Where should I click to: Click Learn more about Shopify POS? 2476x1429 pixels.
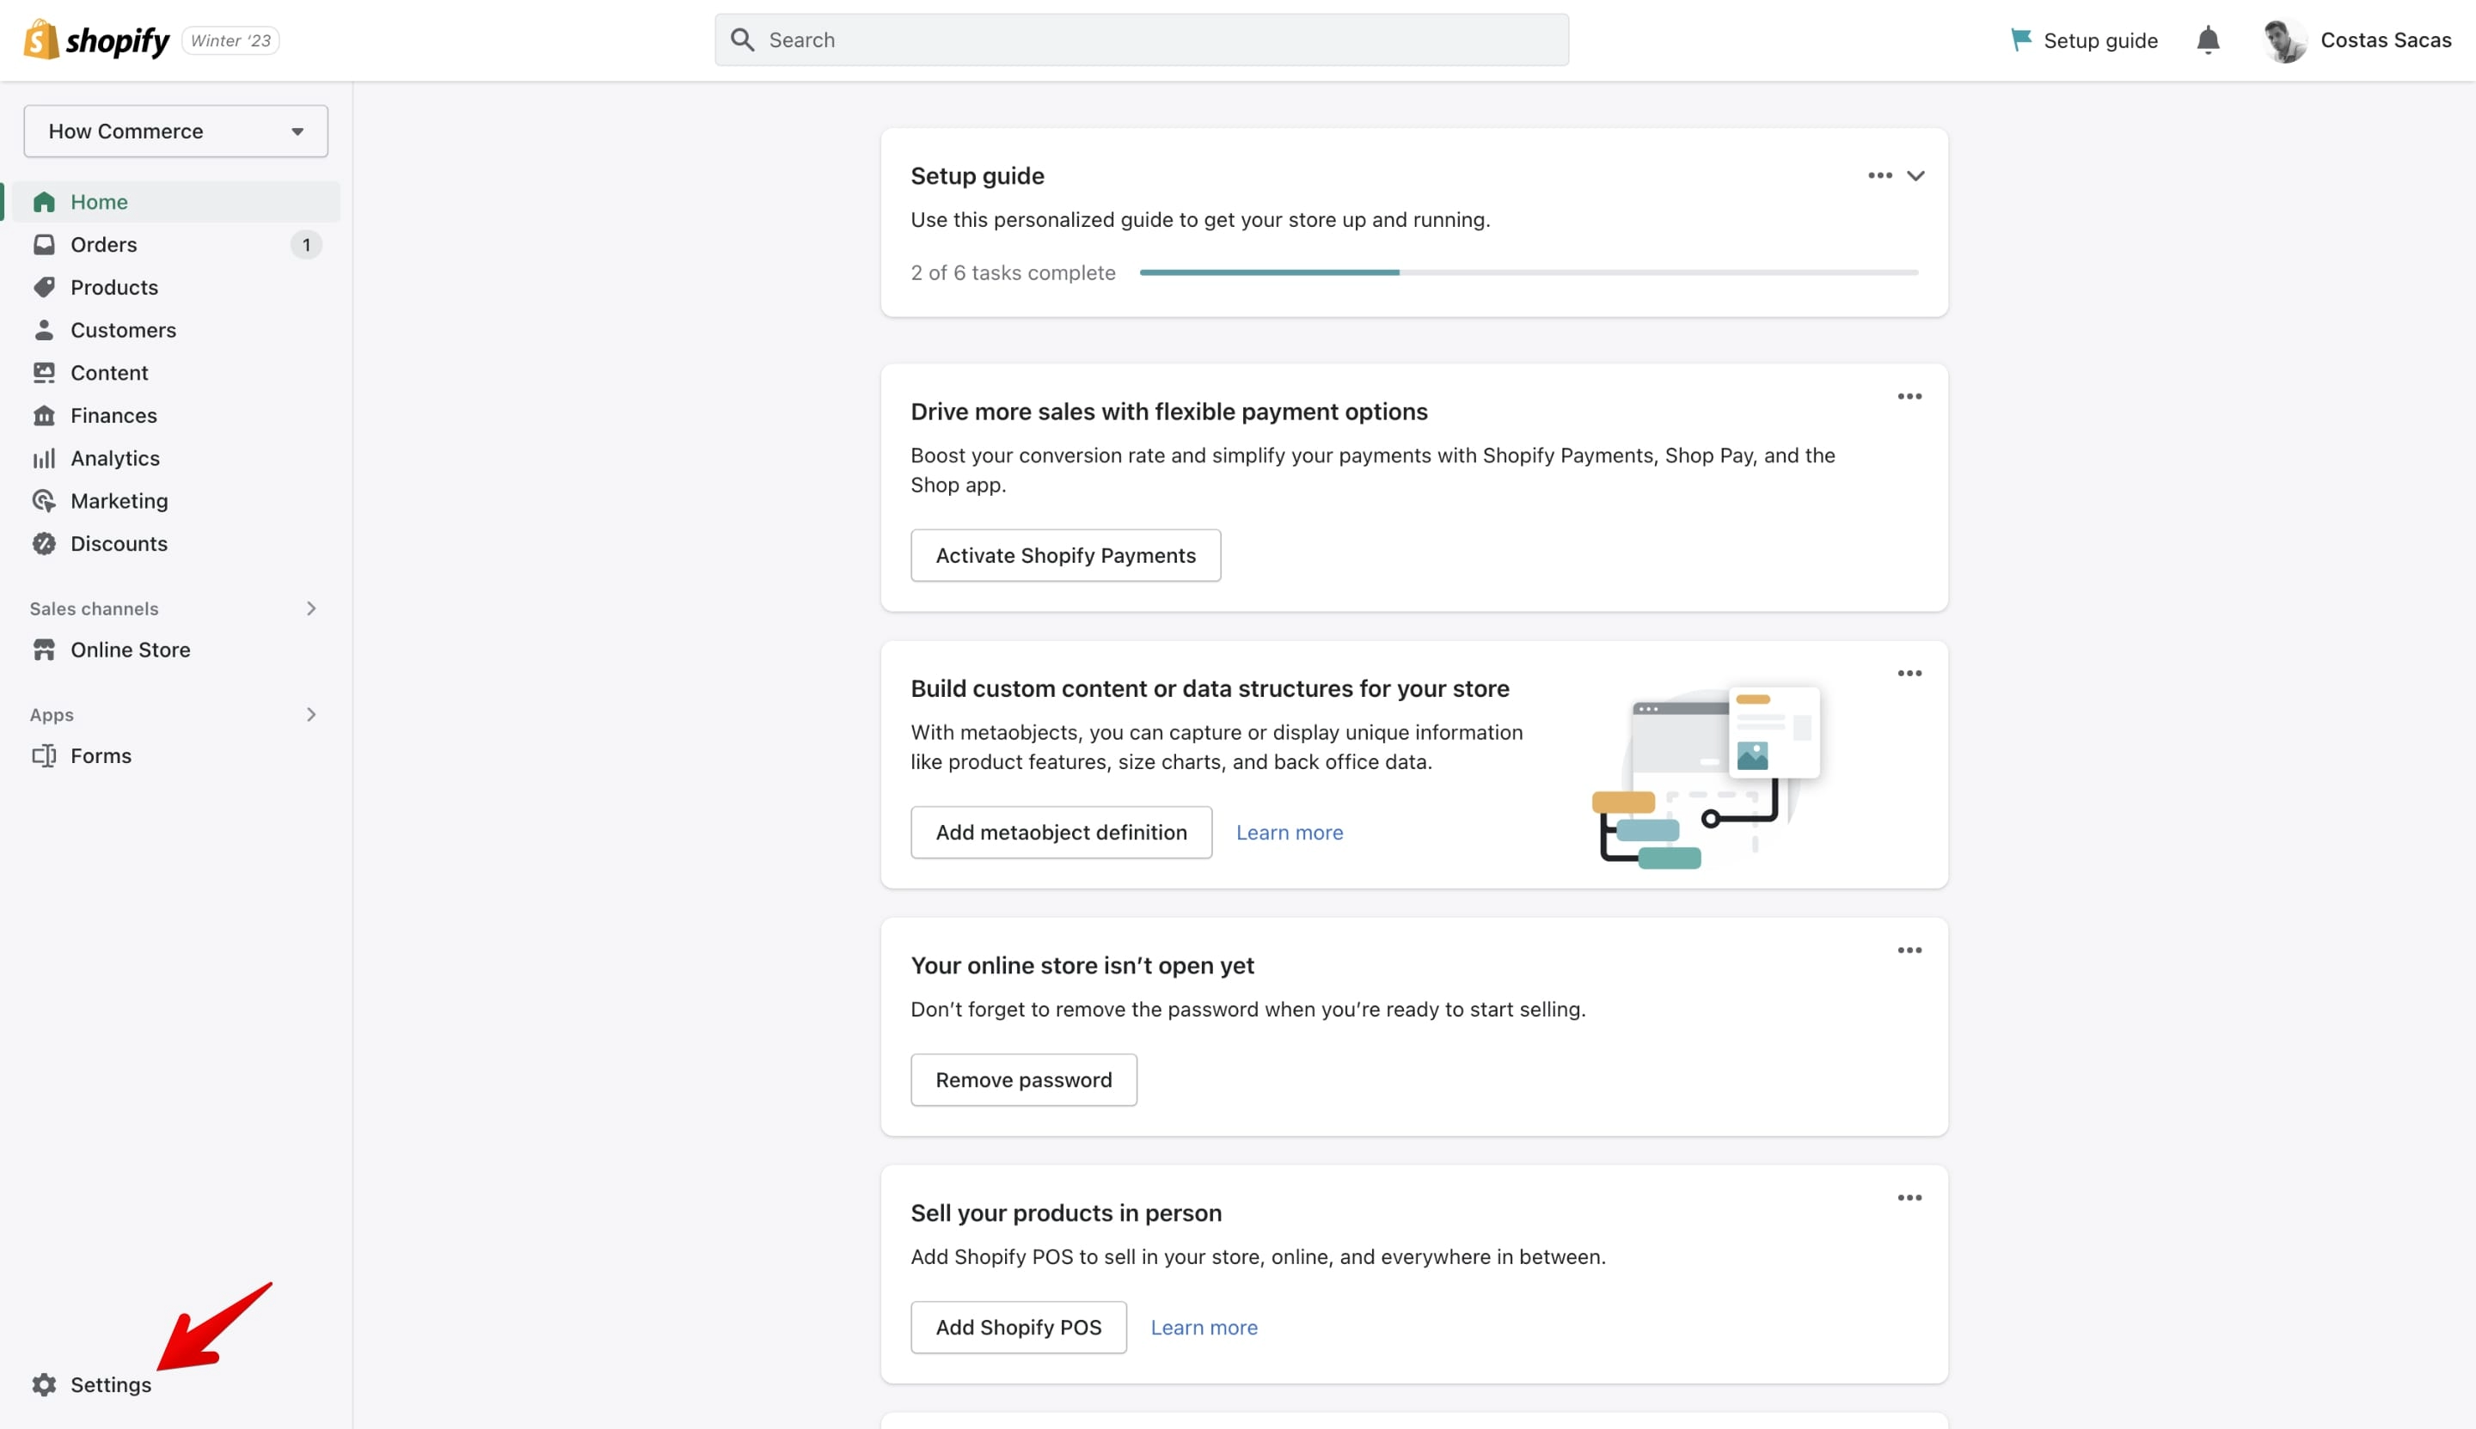tap(1204, 1327)
